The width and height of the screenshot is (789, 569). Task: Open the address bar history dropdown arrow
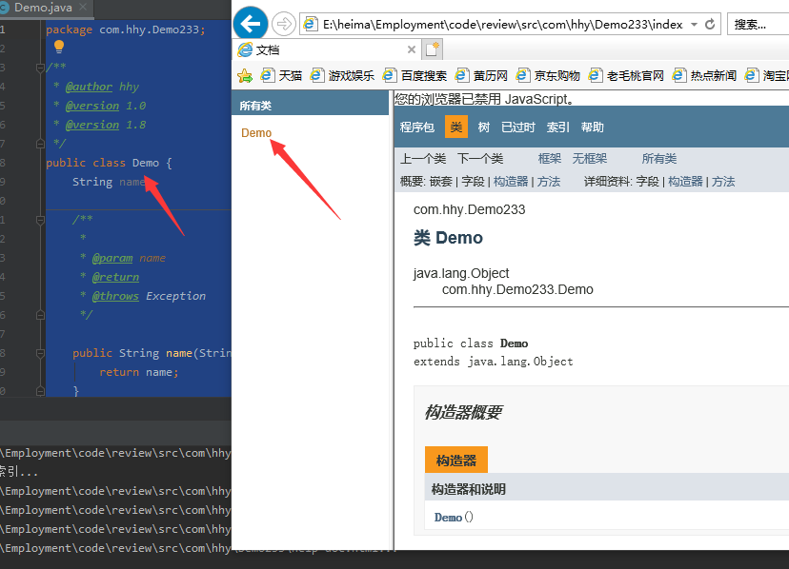pyautogui.click(x=695, y=24)
